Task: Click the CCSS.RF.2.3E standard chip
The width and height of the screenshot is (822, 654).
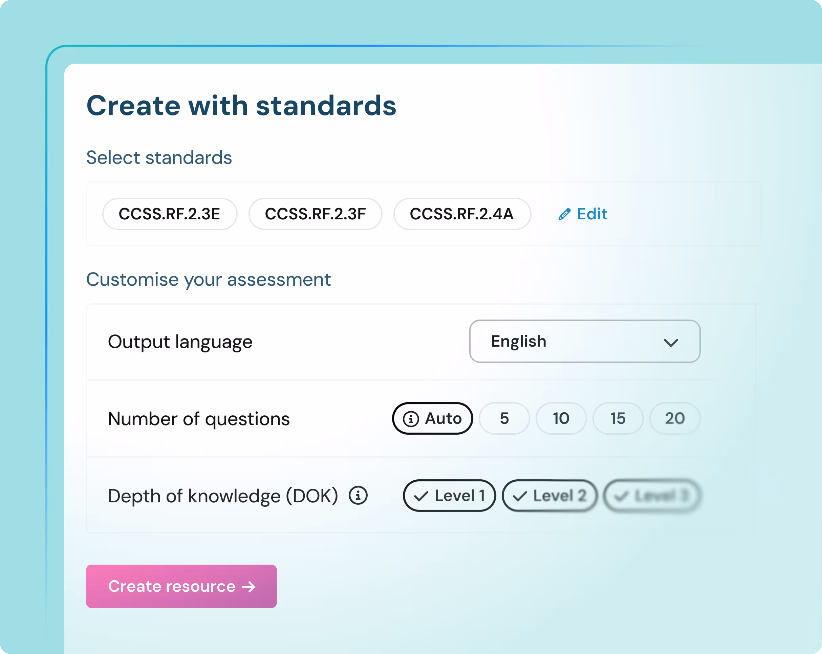Action: tap(169, 214)
